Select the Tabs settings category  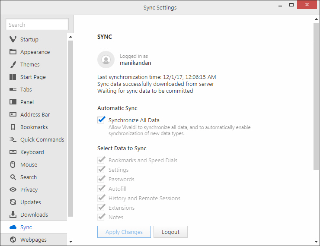(34, 89)
